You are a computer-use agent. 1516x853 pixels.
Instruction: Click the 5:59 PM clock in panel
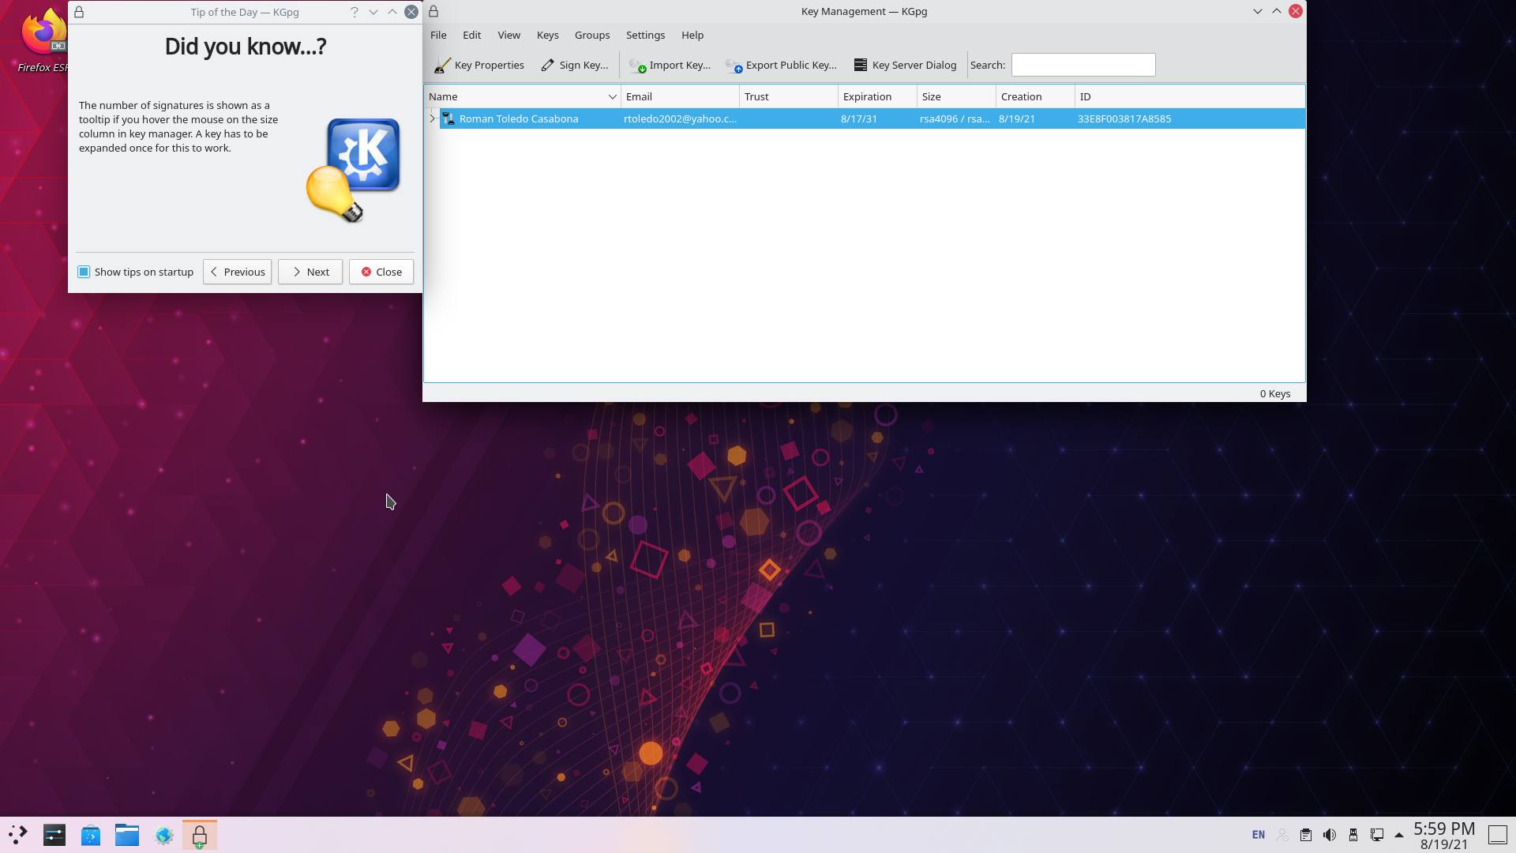click(1444, 829)
